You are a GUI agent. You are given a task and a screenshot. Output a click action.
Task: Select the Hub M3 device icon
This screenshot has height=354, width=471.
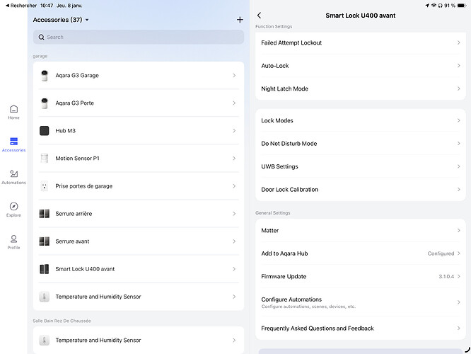coord(45,131)
